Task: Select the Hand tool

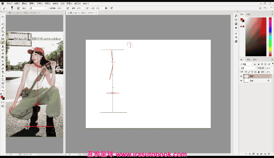Action: (x=3, y=83)
